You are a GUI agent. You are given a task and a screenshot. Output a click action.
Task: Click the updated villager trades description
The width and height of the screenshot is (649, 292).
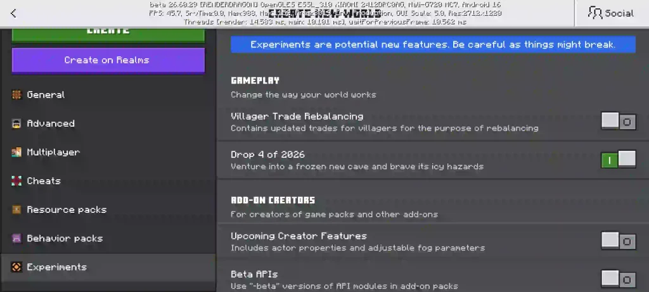(x=385, y=128)
